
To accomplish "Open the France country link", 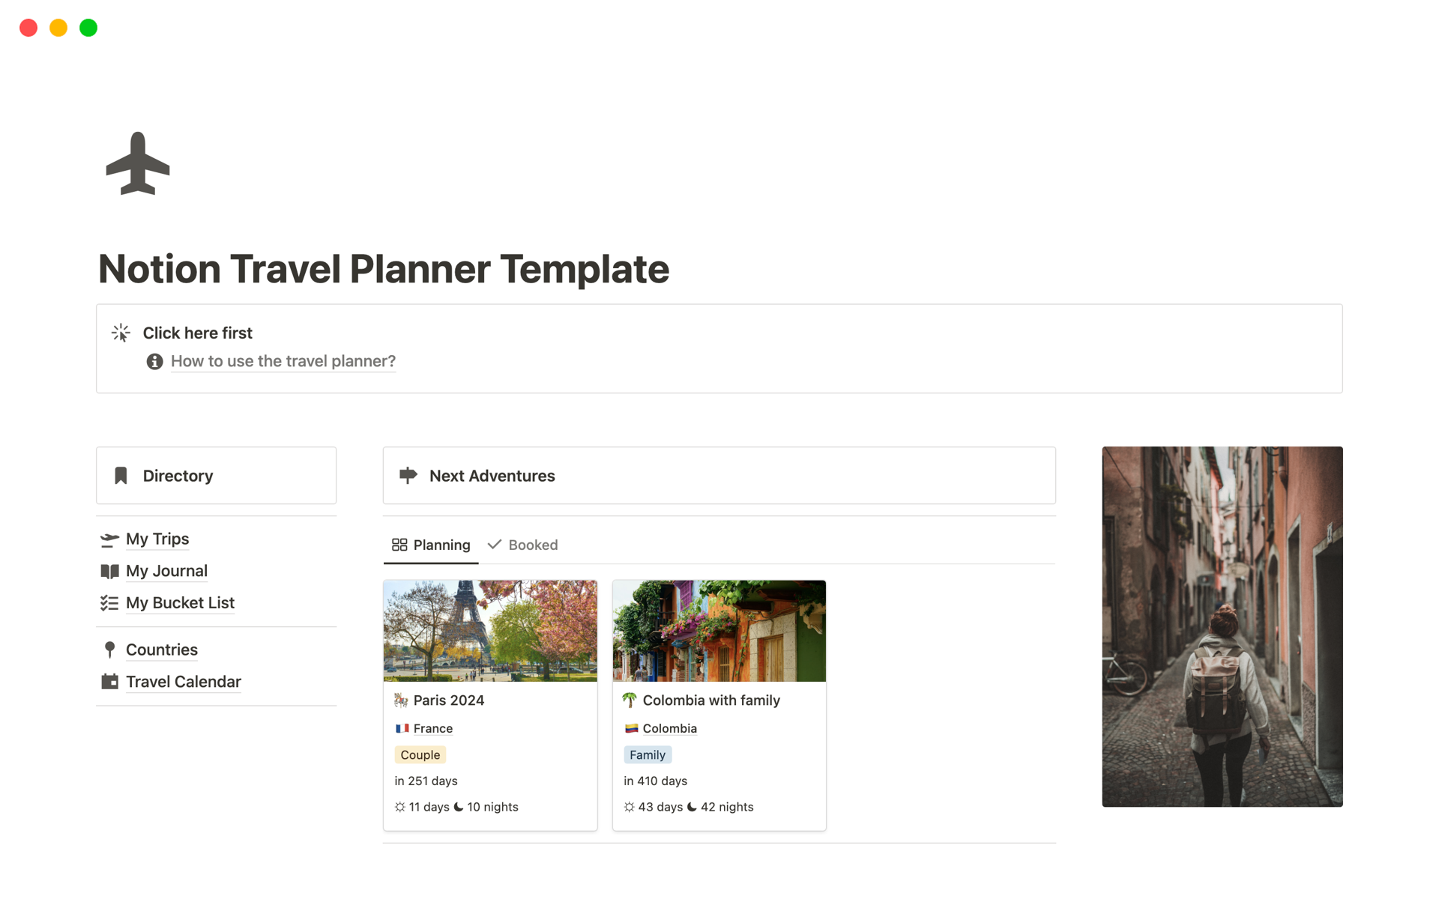I will coord(432,728).
